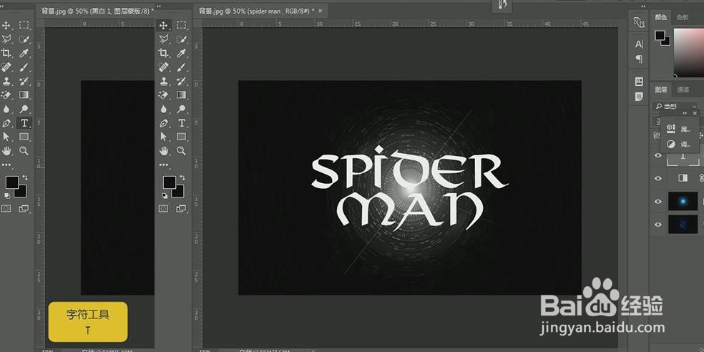Click the foreground swatch in the 颜色 panel
This screenshot has height=352, width=704.
(660, 36)
